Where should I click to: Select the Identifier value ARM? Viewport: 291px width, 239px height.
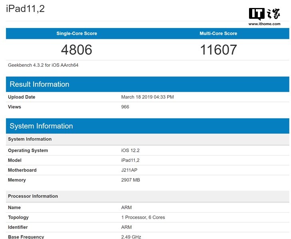click(x=126, y=227)
